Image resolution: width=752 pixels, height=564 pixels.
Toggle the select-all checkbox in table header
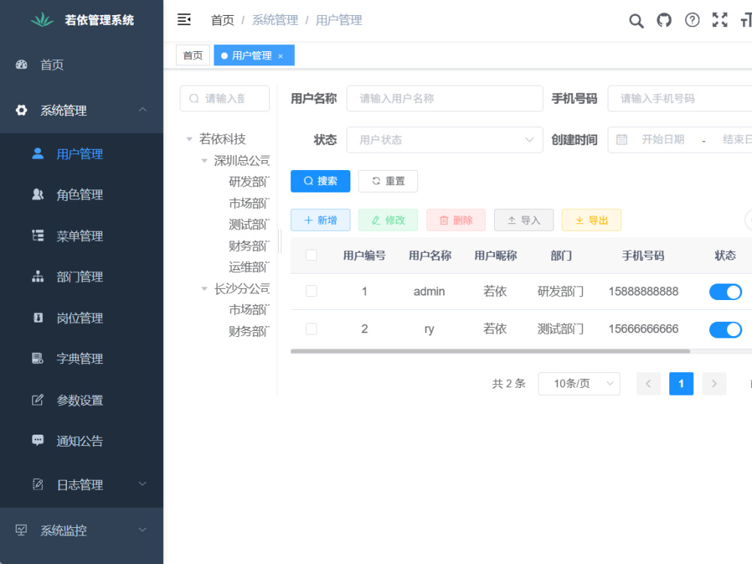point(311,255)
